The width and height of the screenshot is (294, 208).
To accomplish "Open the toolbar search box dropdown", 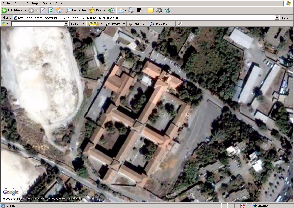I will coord(66,24).
